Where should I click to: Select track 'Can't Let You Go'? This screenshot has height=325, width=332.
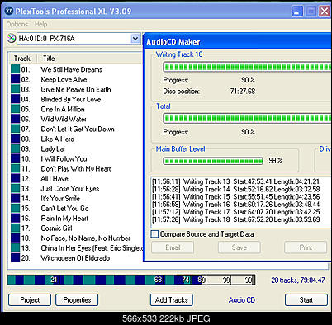pos(64,209)
